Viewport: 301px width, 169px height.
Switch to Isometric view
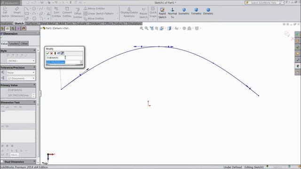point(184,11)
